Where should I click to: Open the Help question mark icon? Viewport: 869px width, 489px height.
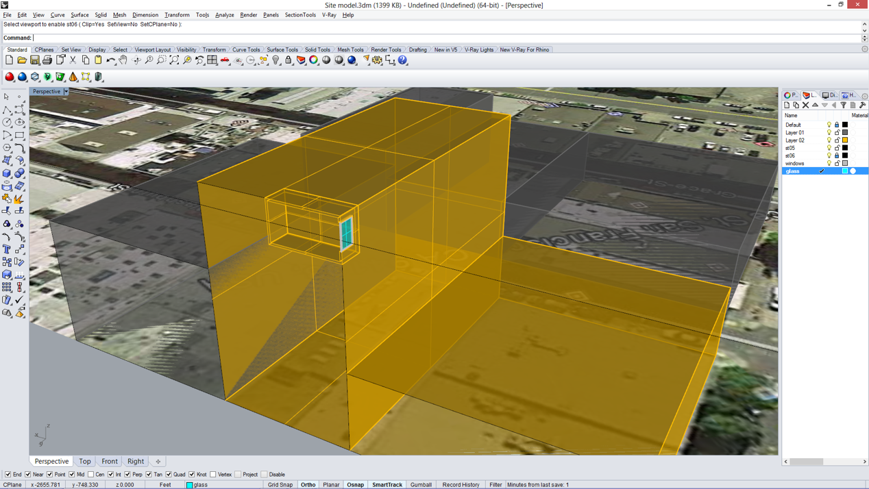coord(403,60)
